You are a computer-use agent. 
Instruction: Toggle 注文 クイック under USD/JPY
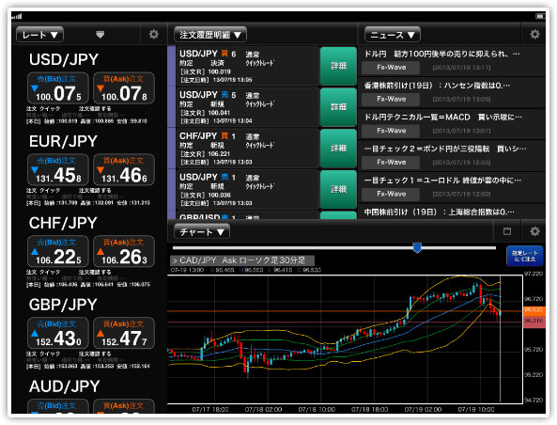43,109
